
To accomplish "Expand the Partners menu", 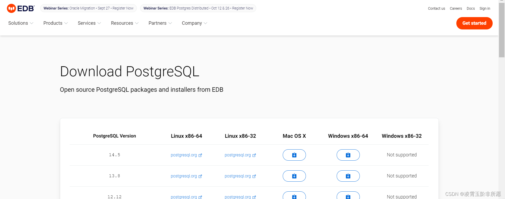I will pos(160,23).
